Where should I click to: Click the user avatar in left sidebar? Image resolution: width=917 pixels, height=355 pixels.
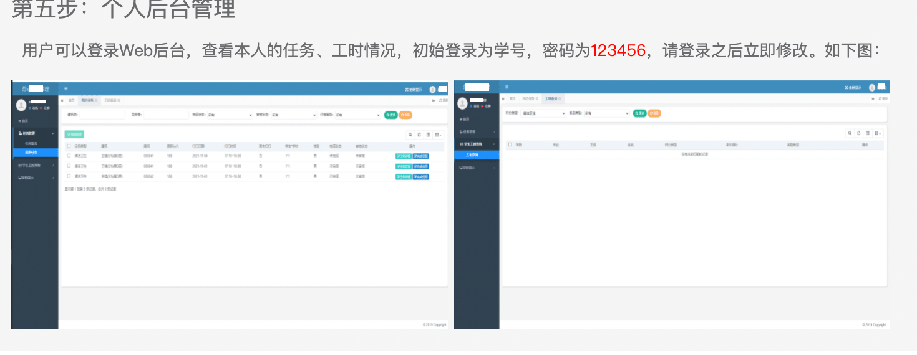point(21,105)
